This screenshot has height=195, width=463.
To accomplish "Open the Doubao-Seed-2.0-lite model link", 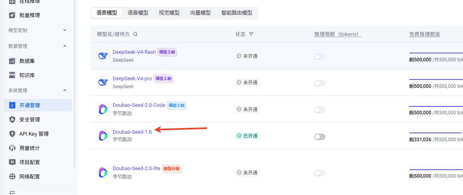I will click(x=136, y=168).
